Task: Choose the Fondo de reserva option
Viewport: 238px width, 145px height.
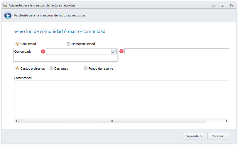Action: pyautogui.click(x=86, y=69)
